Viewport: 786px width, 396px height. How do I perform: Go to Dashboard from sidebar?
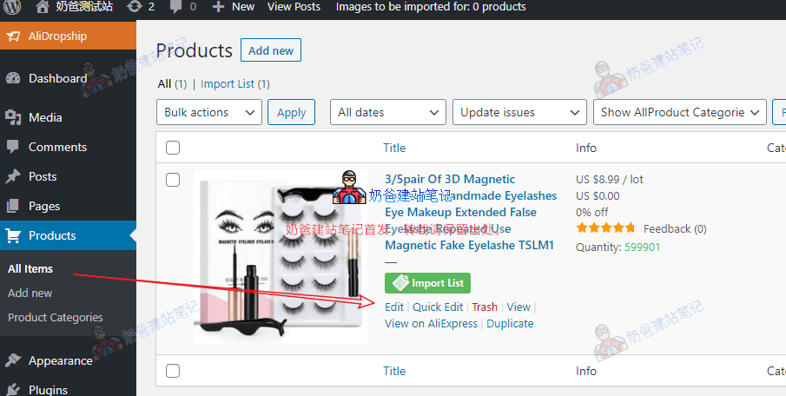[x=57, y=78]
